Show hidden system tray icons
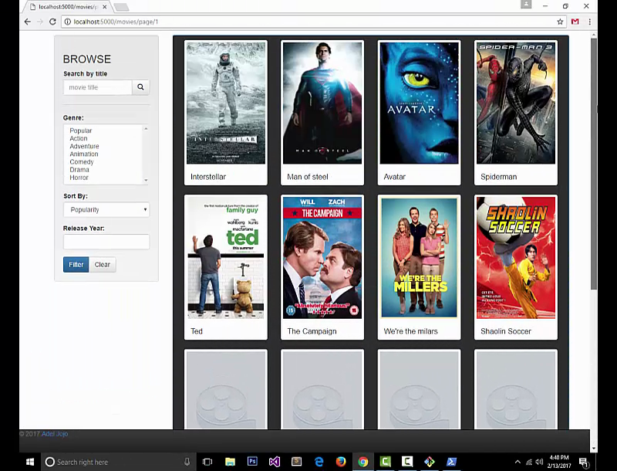Screen dimensions: 617x471 pyautogui.click(x=518, y=462)
